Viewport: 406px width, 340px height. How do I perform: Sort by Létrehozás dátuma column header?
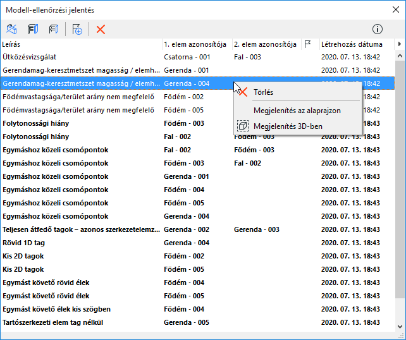click(x=356, y=44)
